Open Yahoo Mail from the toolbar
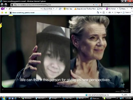 tap(100, 9)
